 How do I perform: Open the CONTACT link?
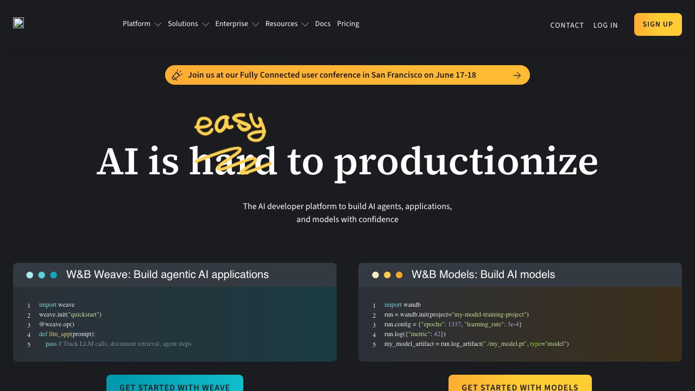[567, 25]
